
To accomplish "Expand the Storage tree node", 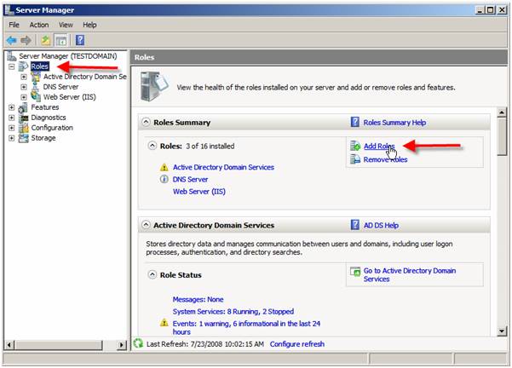I will pos(12,138).
